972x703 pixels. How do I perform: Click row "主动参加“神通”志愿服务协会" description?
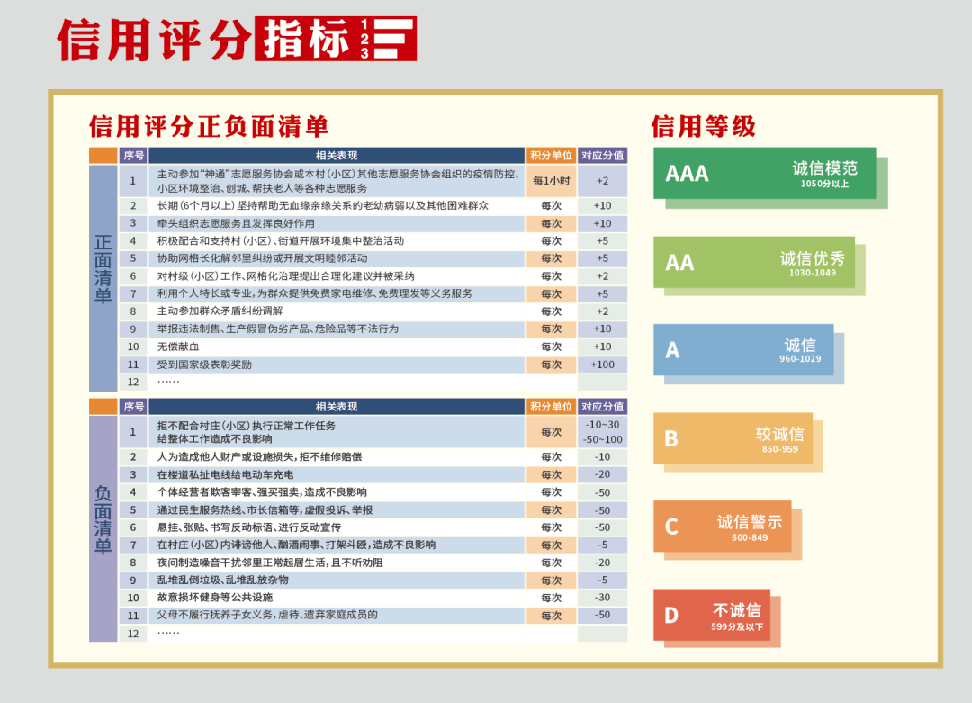337,181
